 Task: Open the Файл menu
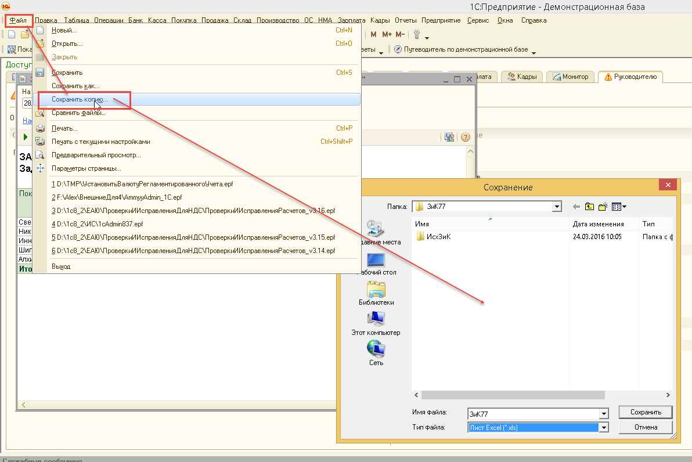(x=19, y=20)
